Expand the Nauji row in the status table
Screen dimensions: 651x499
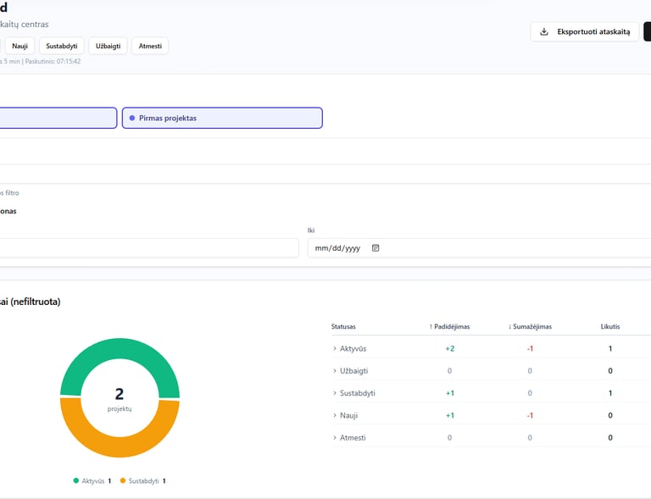point(335,415)
